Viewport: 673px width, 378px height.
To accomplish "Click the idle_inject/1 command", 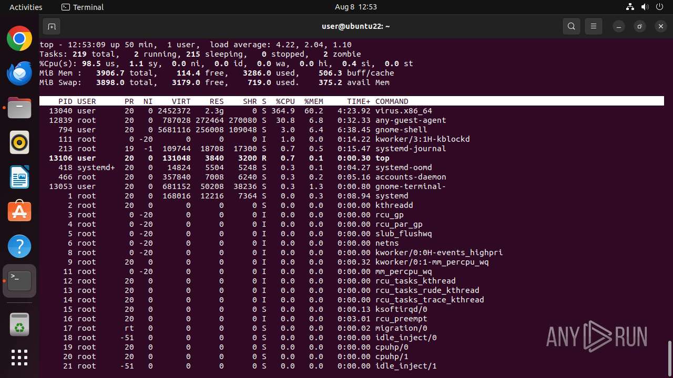I will pos(406,366).
